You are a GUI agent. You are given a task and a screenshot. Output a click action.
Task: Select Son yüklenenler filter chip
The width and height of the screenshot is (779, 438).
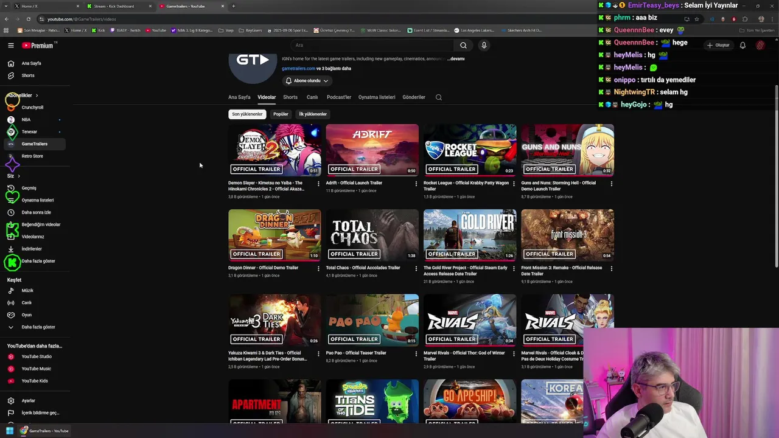tap(247, 114)
